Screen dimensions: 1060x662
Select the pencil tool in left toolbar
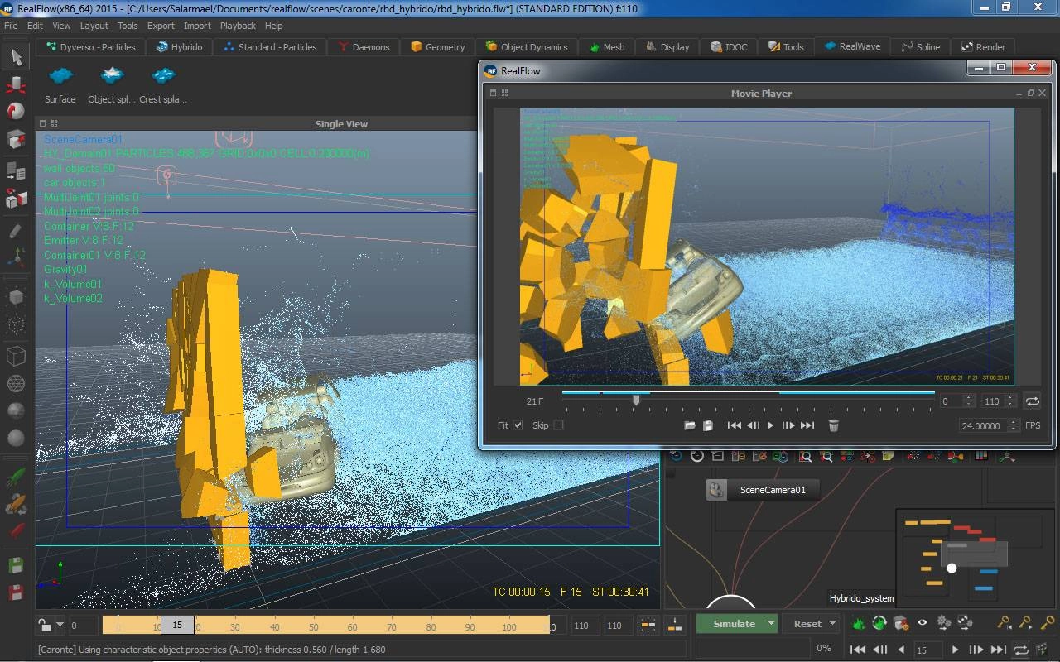[16, 231]
